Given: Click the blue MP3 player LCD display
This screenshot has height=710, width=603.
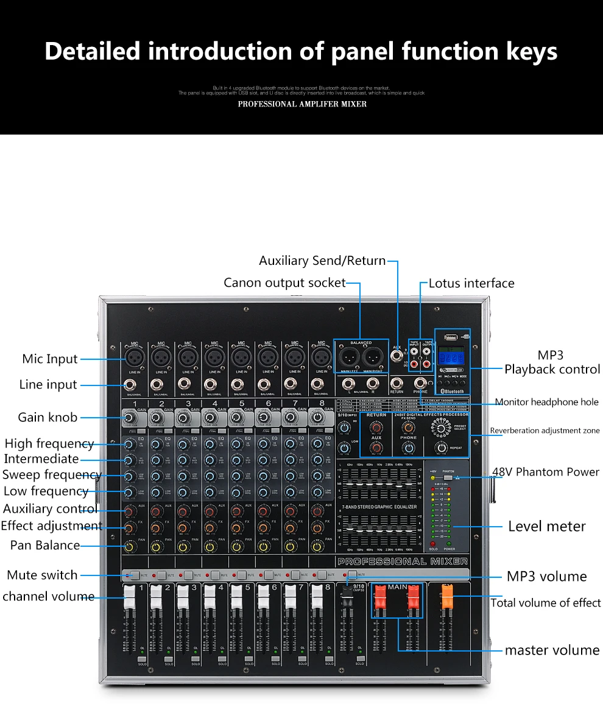Looking at the screenshot, I should [x=451, y=356].
